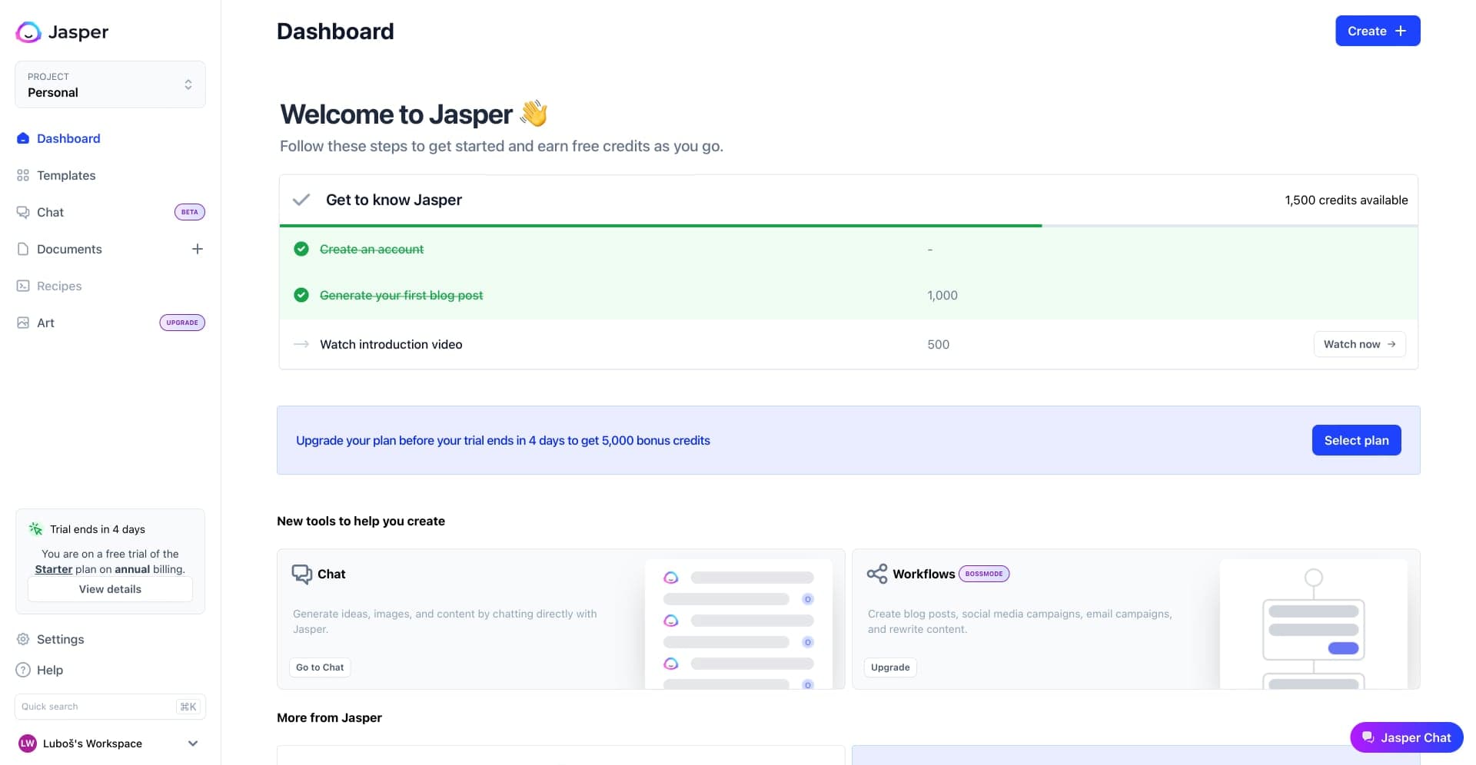Click the Watch now button
This screenshot has width=1476, height=765.
click(1359, 344)
